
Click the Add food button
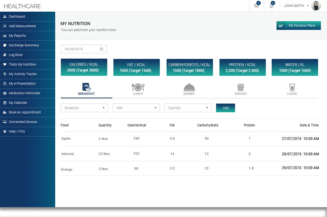[x=226, y=108]
